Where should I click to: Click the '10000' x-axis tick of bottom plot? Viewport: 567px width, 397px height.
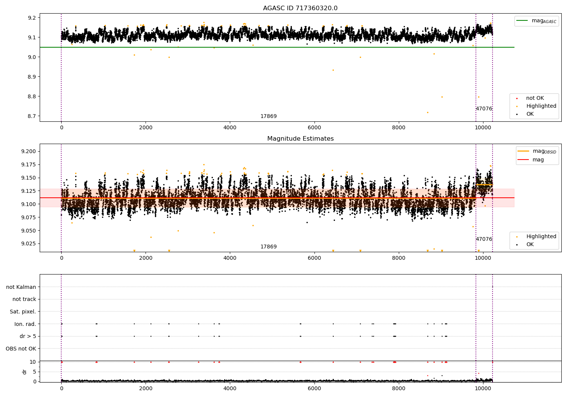[x=483, y=389]
